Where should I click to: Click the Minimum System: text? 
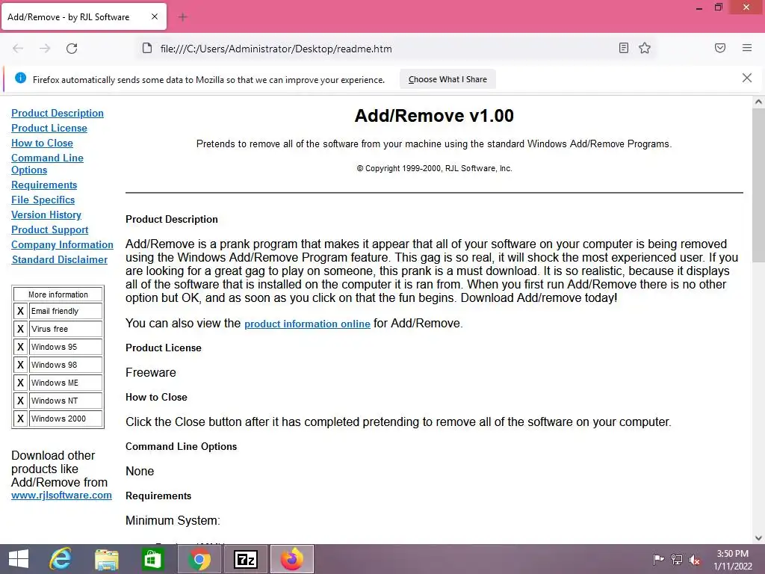pos(173,520)
